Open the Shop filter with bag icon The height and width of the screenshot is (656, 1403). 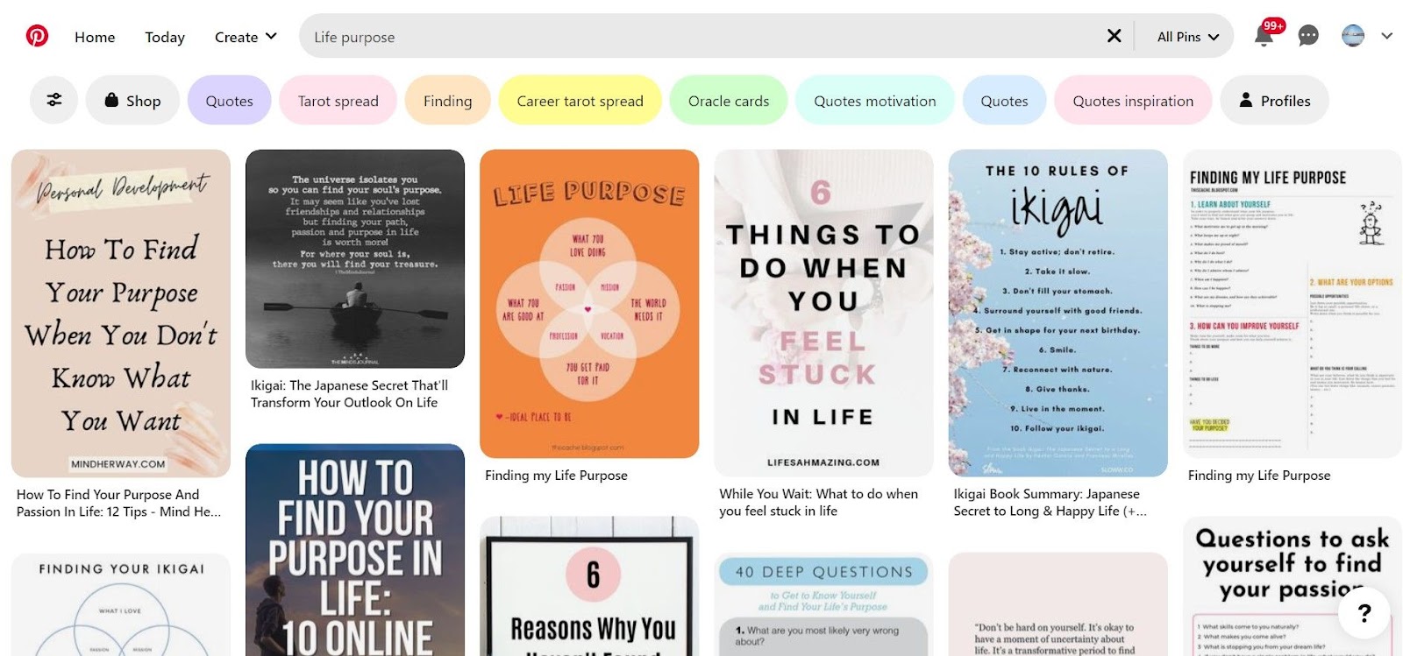tap(132, 100)
